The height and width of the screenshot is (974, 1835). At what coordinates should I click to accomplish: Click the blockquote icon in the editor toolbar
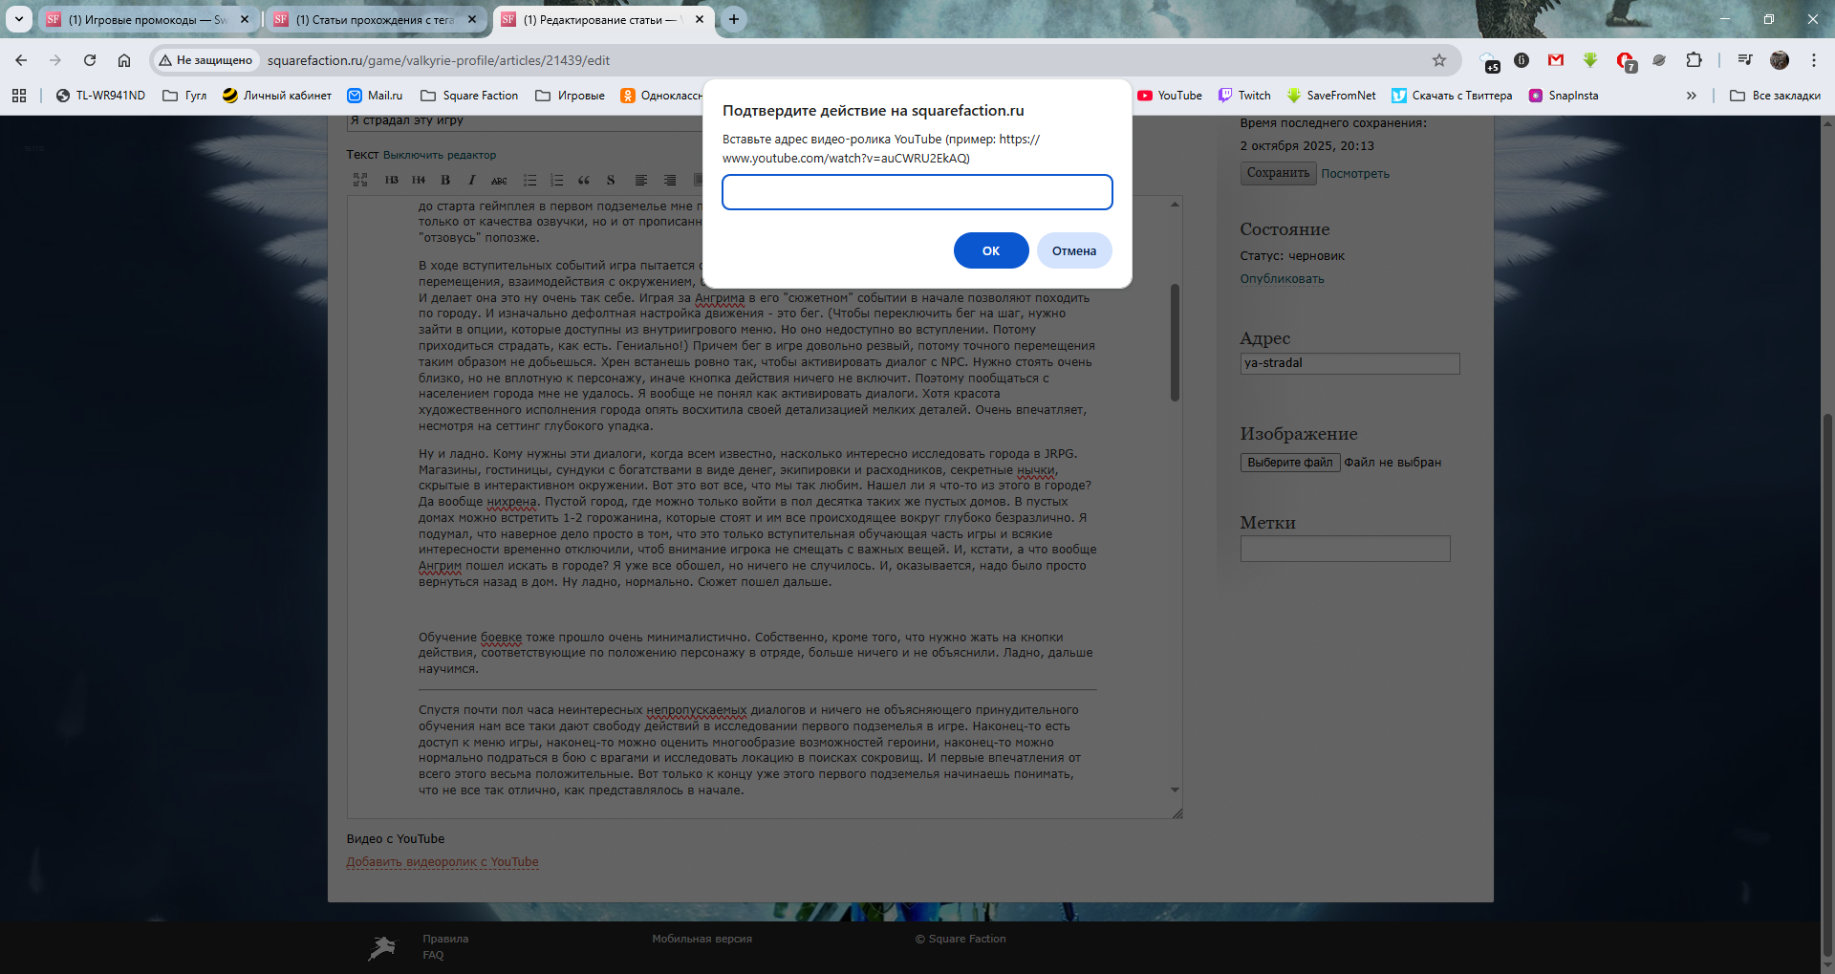click(583, 180)
